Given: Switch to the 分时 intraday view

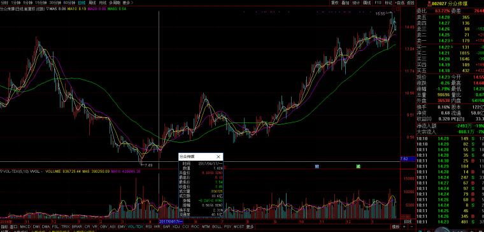Looking at the screenshot, I should click(4, 3).
